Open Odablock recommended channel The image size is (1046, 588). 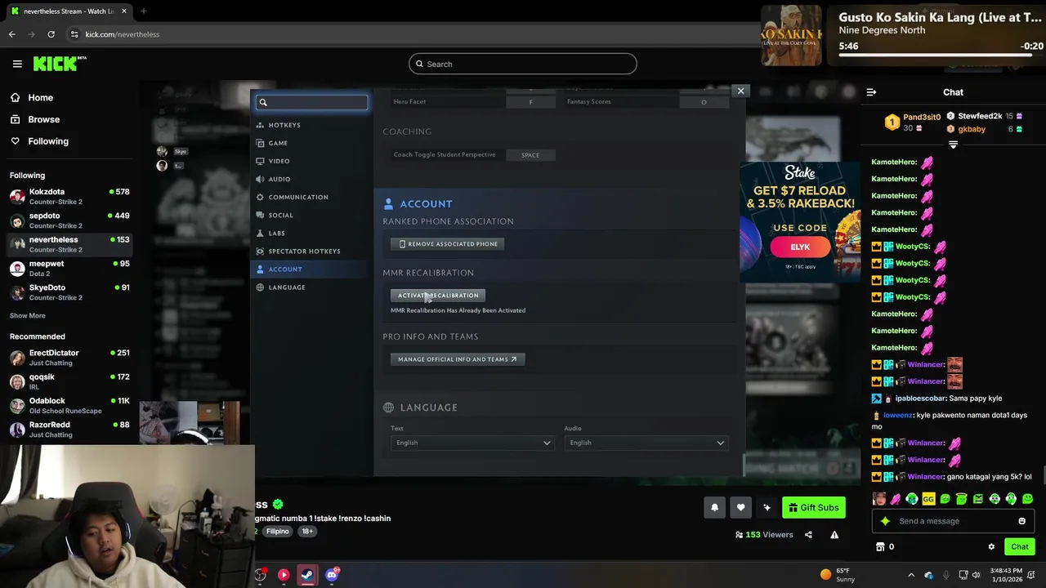coord(69,406)
